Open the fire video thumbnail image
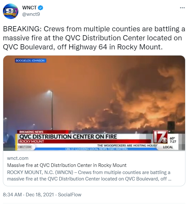This screenshot has height=206, width=188. click(94, 103)
